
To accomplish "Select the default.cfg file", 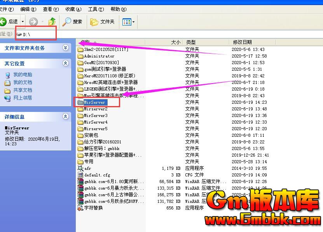I will pos(97,175).
